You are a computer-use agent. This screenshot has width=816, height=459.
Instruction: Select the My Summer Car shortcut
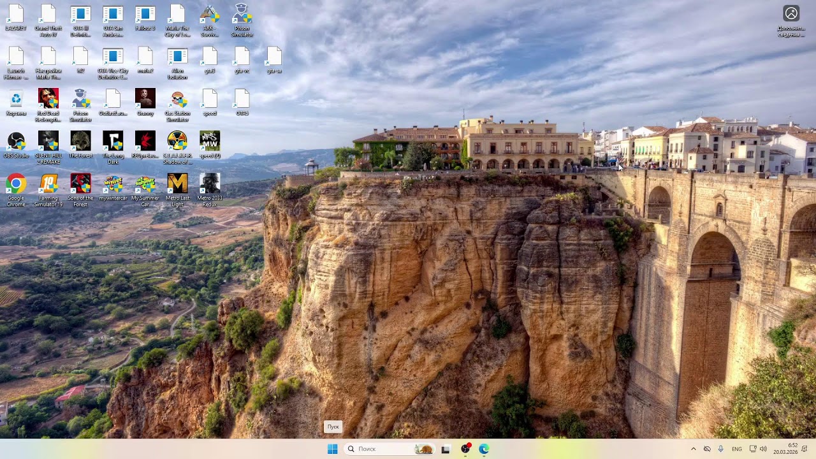click(x=145, y=190)
